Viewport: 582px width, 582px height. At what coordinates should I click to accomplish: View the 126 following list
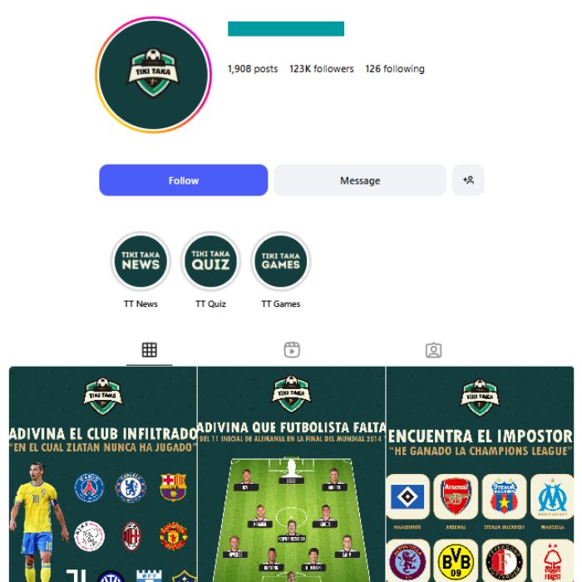pyautogui.click(x=395, y=69)
